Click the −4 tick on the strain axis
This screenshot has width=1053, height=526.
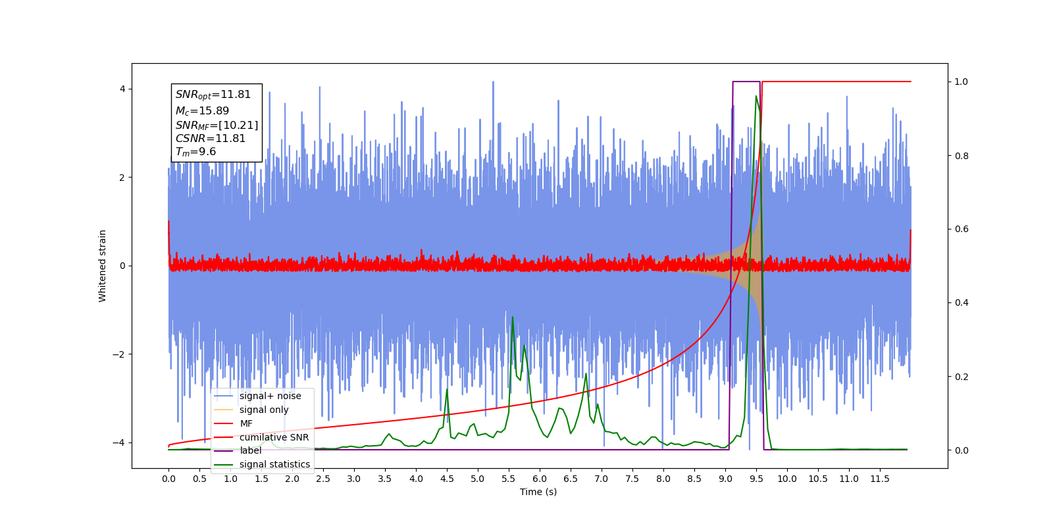pyautogui.click(x=118, y=442)
